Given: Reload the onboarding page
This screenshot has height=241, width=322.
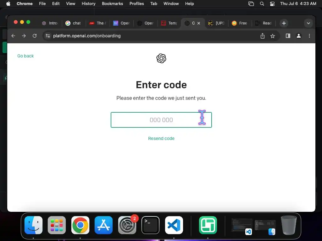Looking at the screenshot, I should point(35,36).
